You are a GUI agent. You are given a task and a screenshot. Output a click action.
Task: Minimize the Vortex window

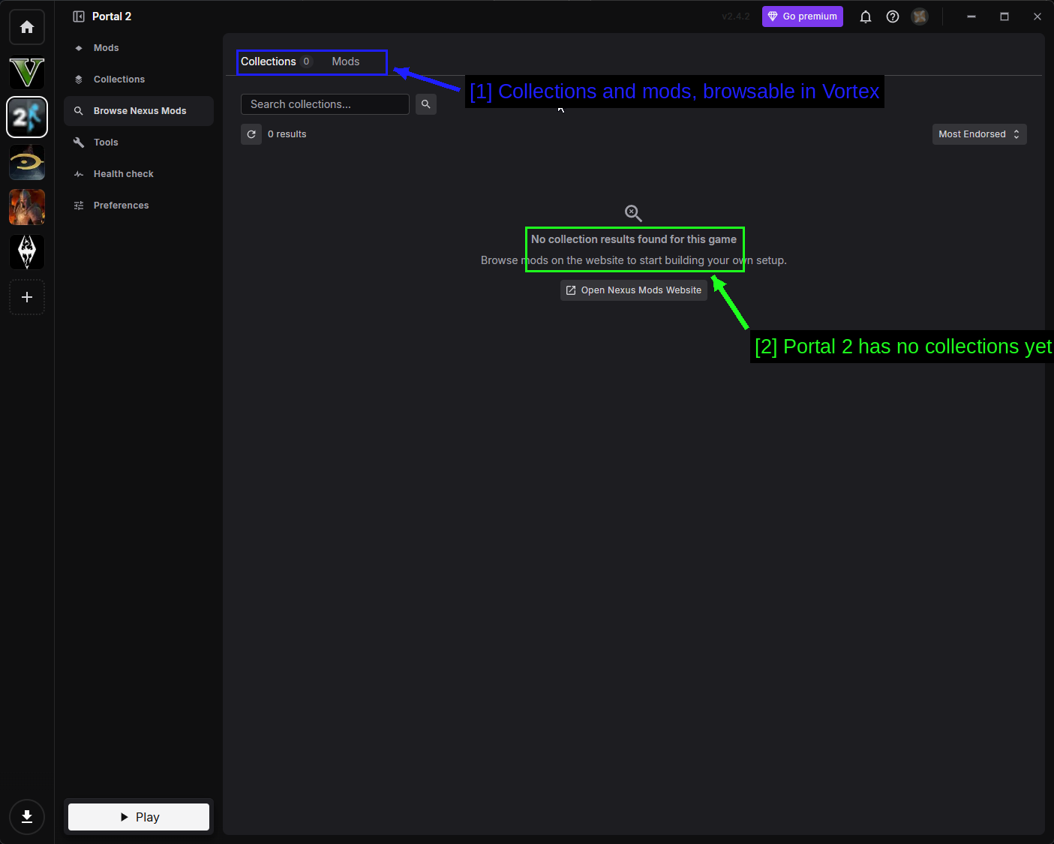(x=971, y=17)
